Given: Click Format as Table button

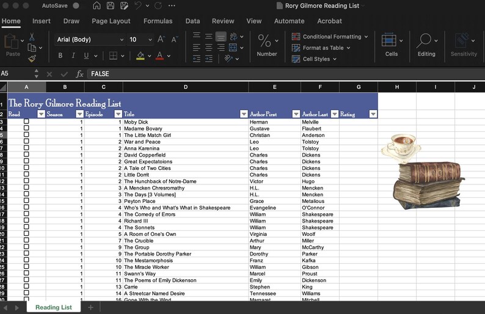Looking at the screenshot, I should [321, 48].
